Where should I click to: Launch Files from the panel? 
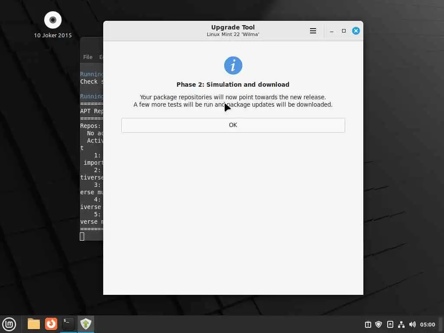tap(34, 324)
